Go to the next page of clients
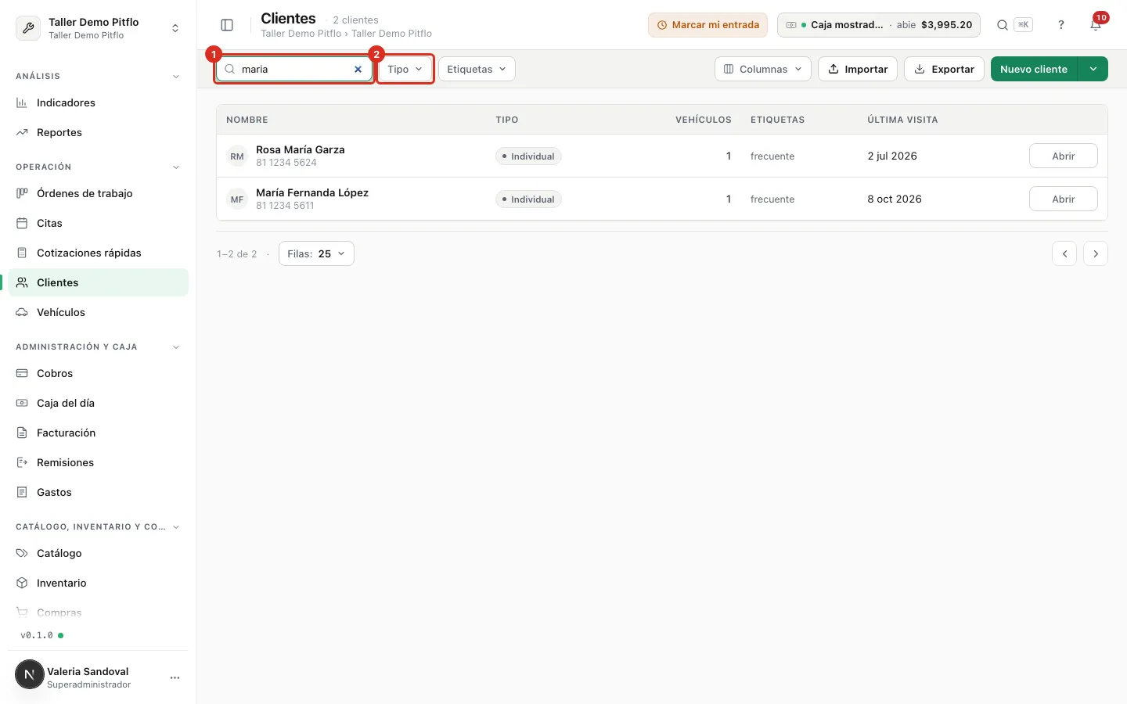 (1096, 253)
